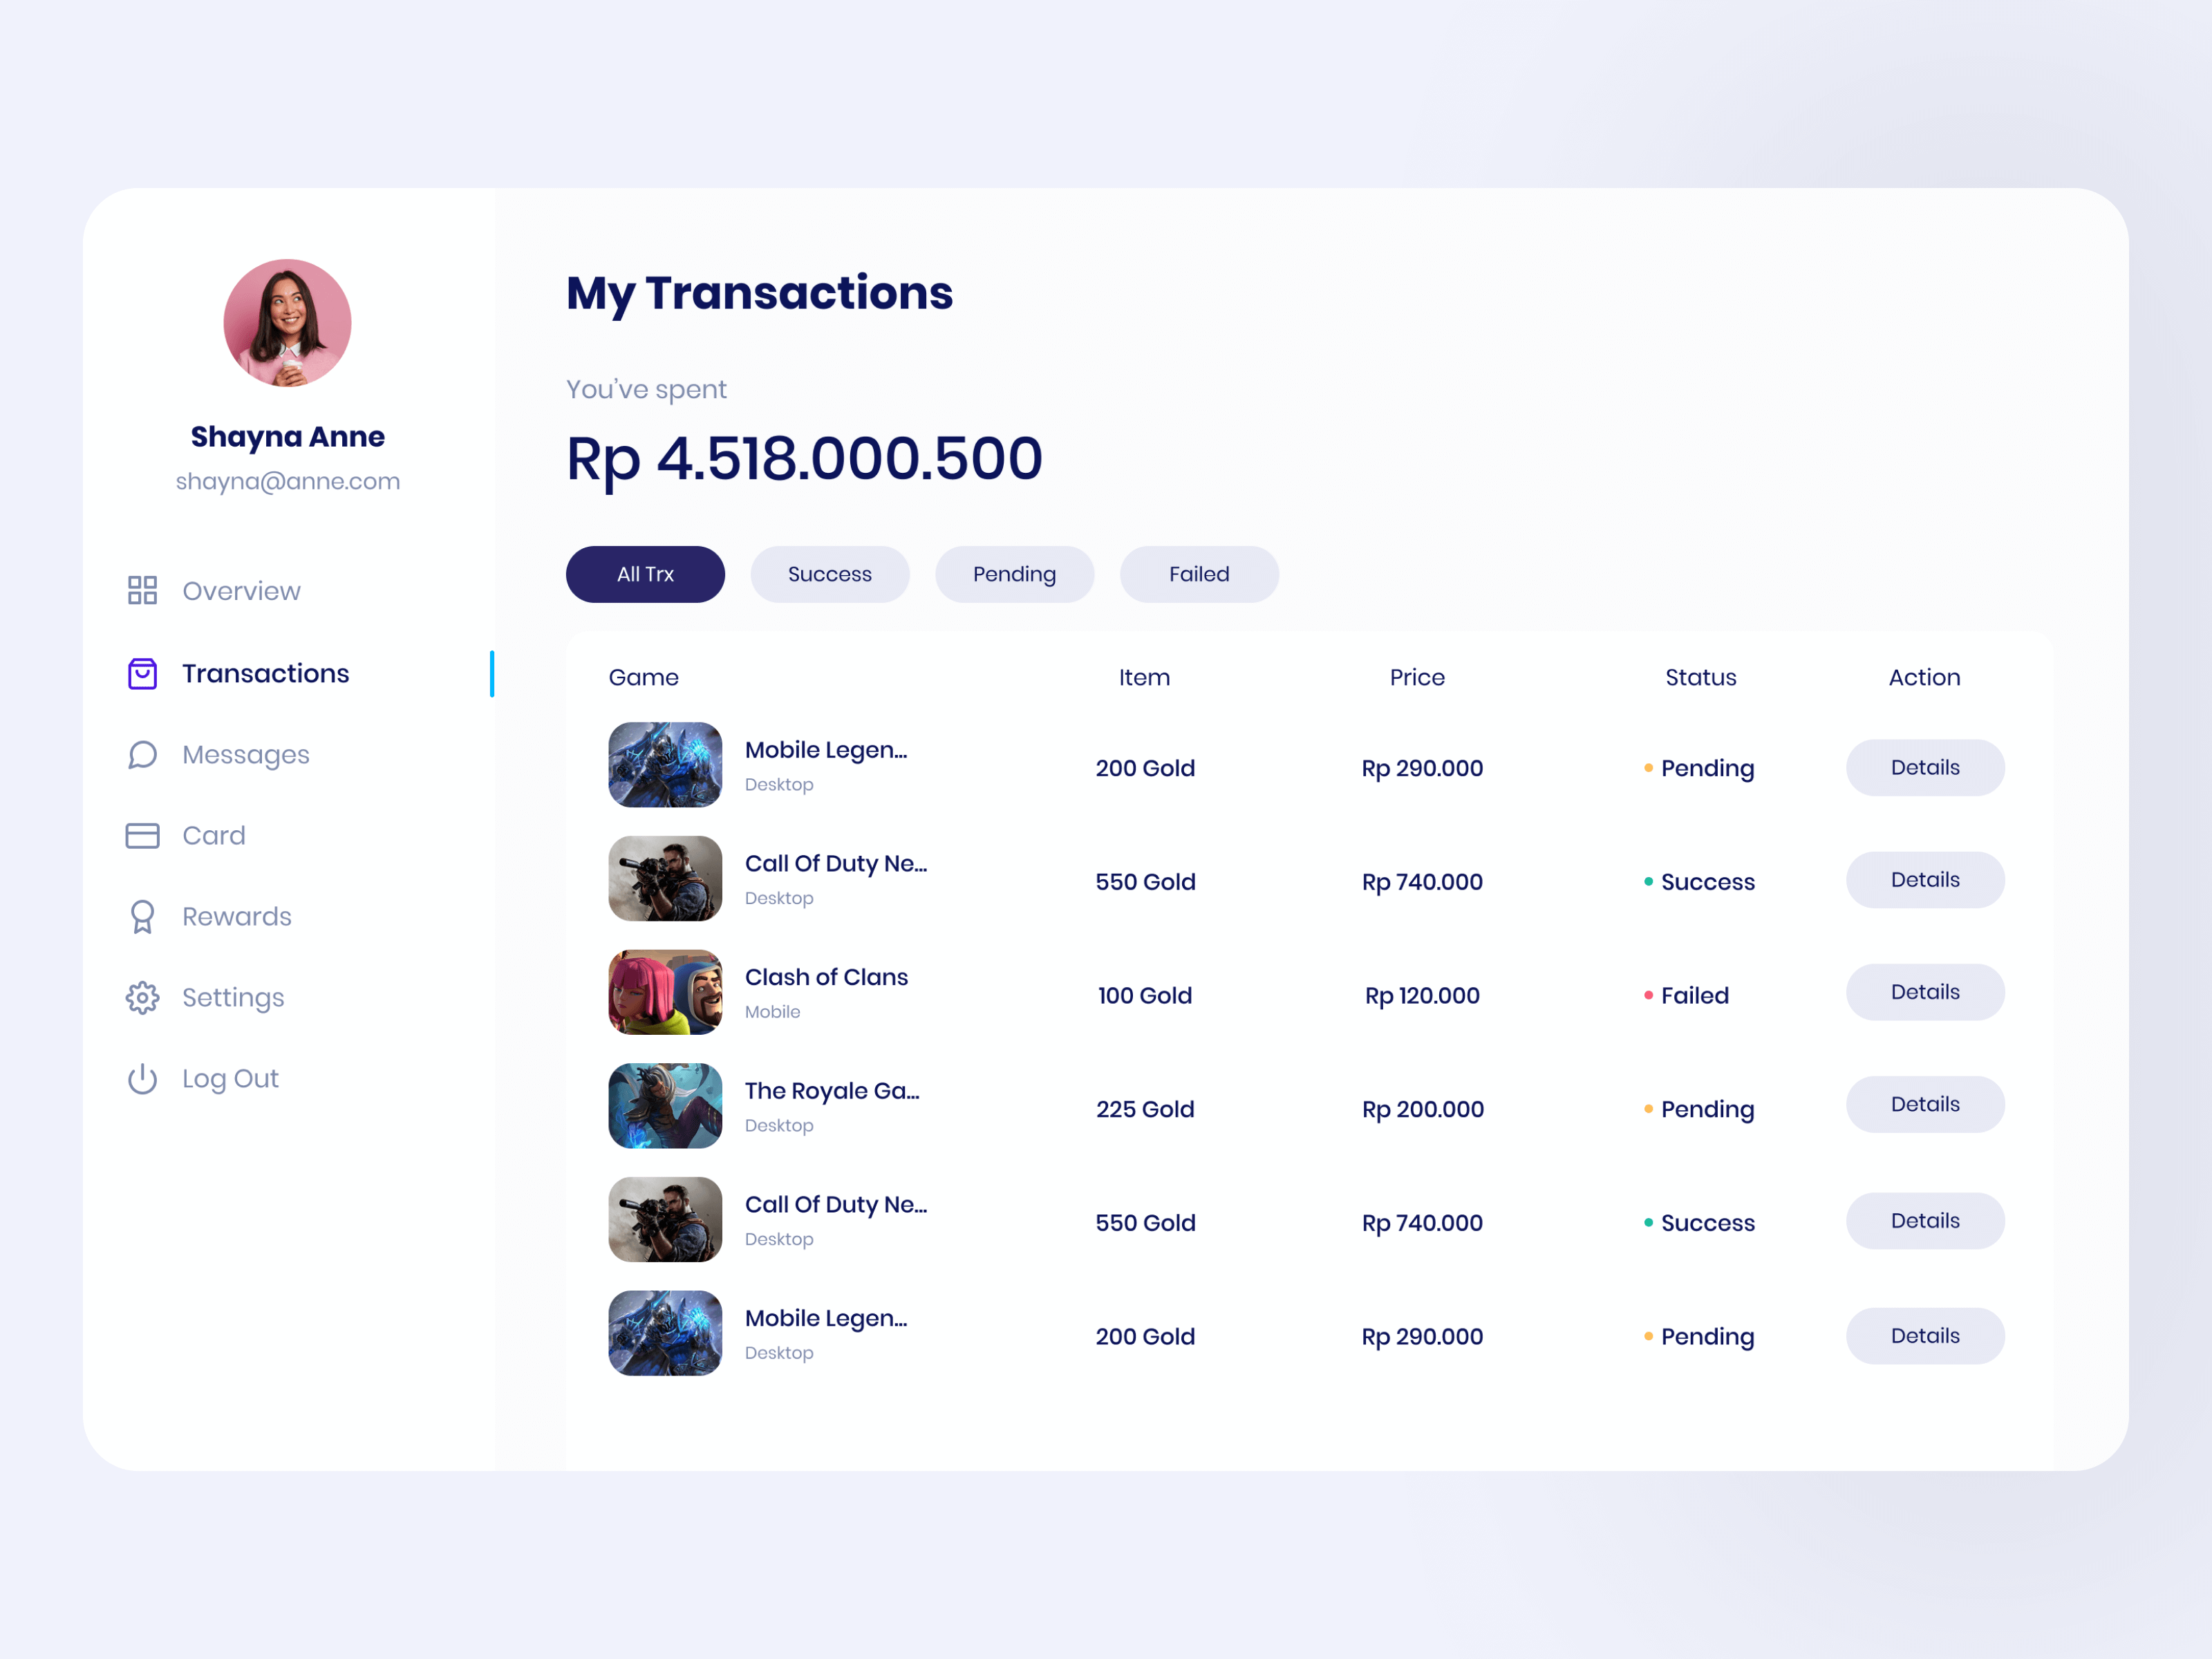
Task: Click the Action column header
Action: [1924, 678]
